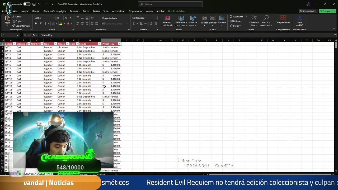Align cell text left
338x190 pixels.
78,23
